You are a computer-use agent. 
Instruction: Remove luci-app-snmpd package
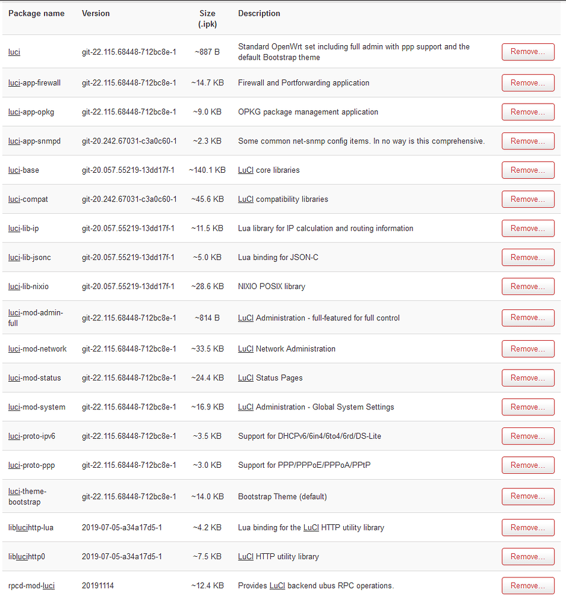pyautogui.click(x=528, y=141)
